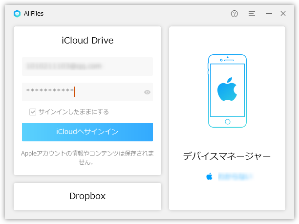Minimize the AllFiles window

click(x=269, y=14)
